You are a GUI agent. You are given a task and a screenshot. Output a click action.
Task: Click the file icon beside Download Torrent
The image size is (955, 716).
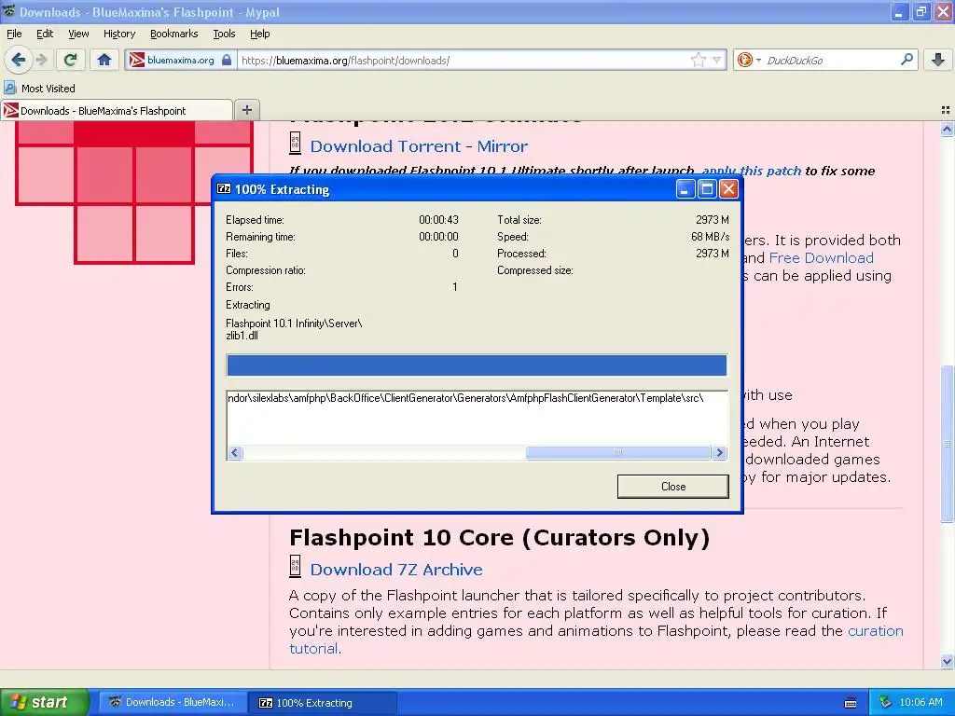295,143
